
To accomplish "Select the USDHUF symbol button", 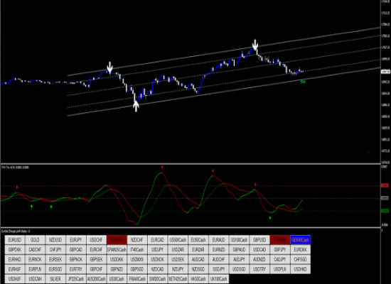I will (x=15, y=279).
